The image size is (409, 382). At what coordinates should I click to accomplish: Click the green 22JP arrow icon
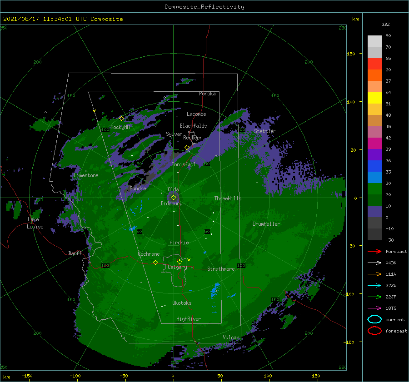click(374, 297)
